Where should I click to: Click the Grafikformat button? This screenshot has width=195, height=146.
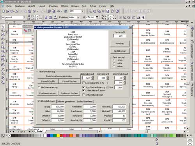tap(120, 51)
